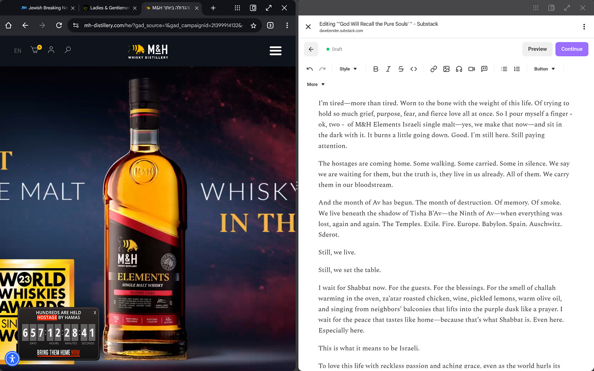Open the hamburger navigation menu
594x371 pixels.
point(276,51)
